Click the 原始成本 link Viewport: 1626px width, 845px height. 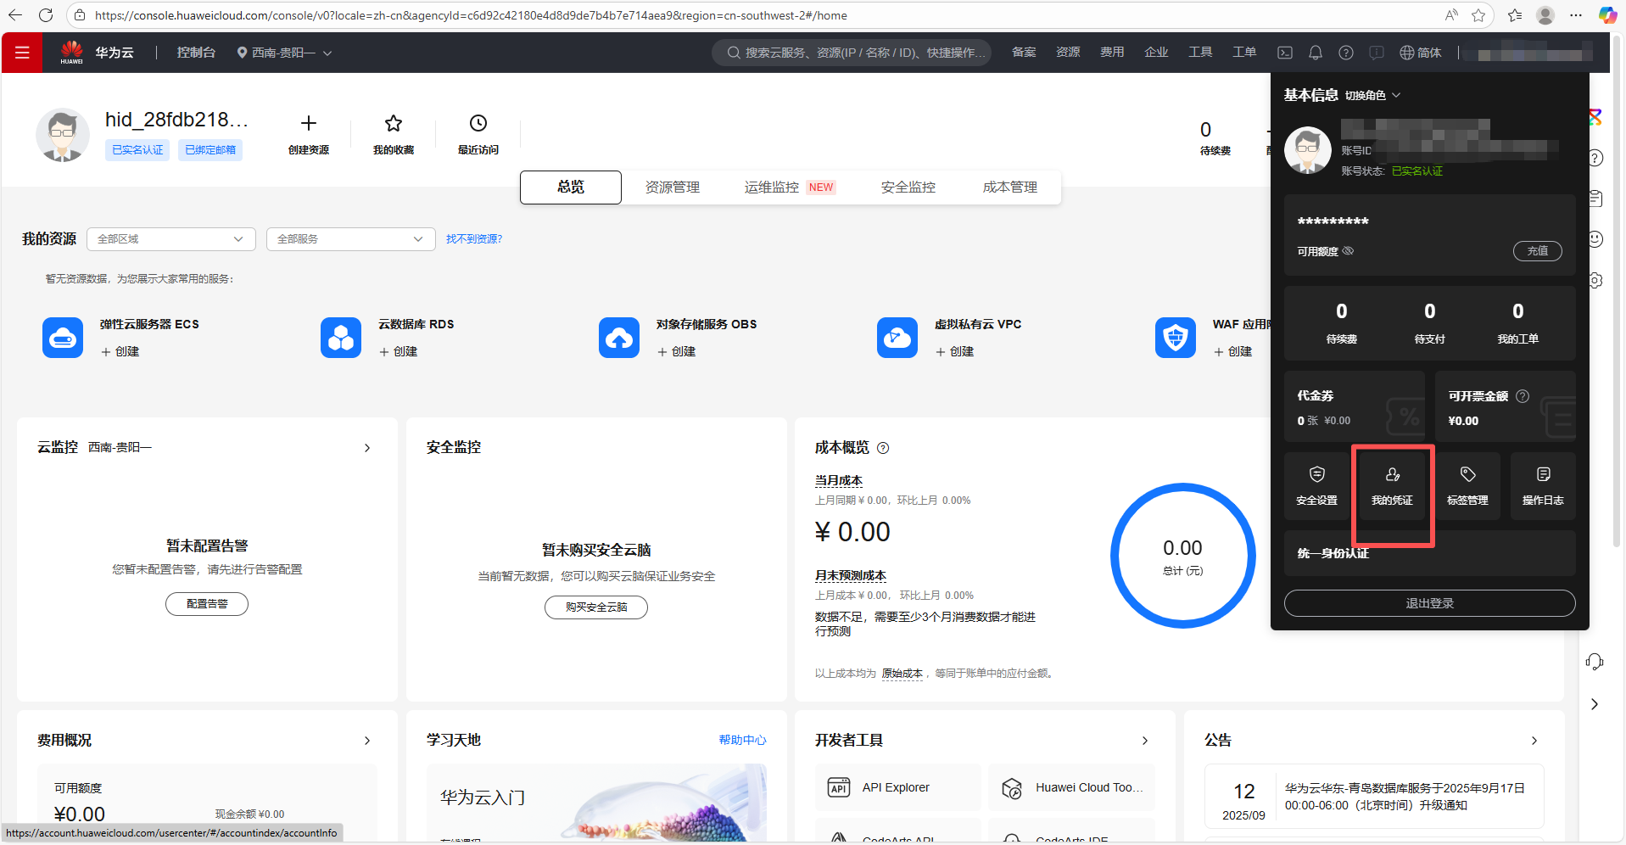click(x=902, y=674)
